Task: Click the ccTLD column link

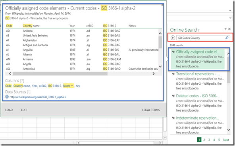Action: (42, 86)
